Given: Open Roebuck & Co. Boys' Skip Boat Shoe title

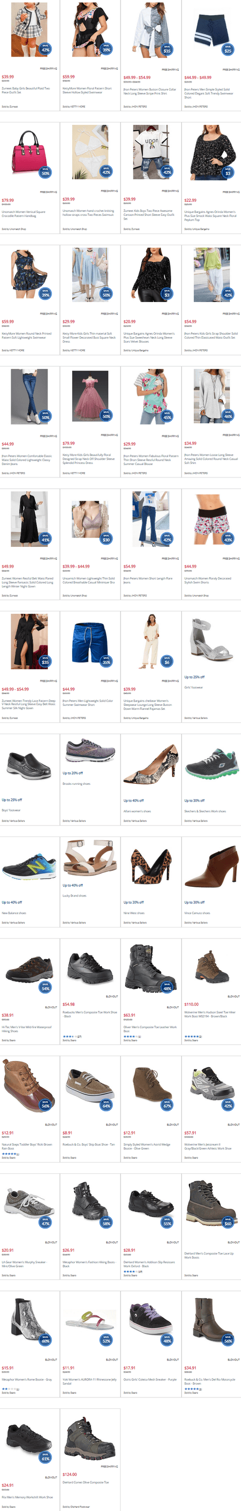Looking at the screenshot, I should (88, 1144).
